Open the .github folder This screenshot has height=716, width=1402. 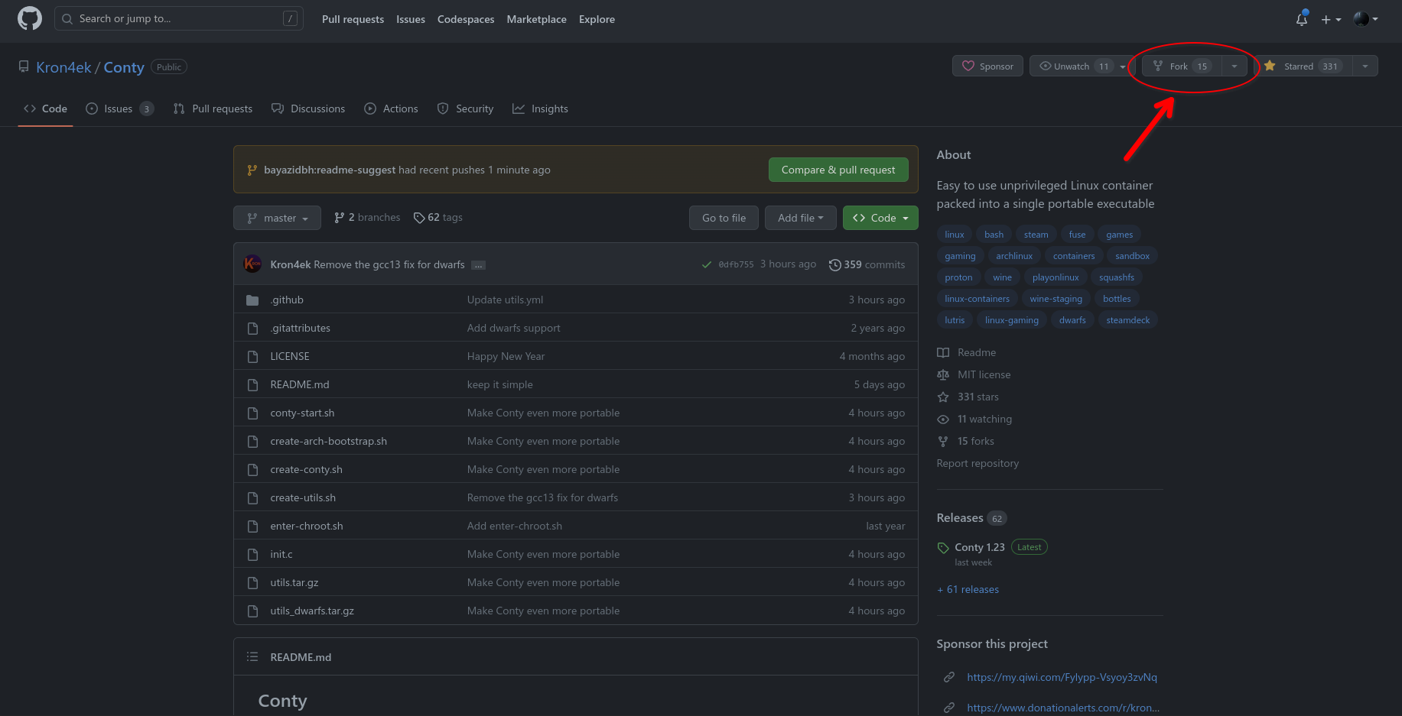[287, 300]
